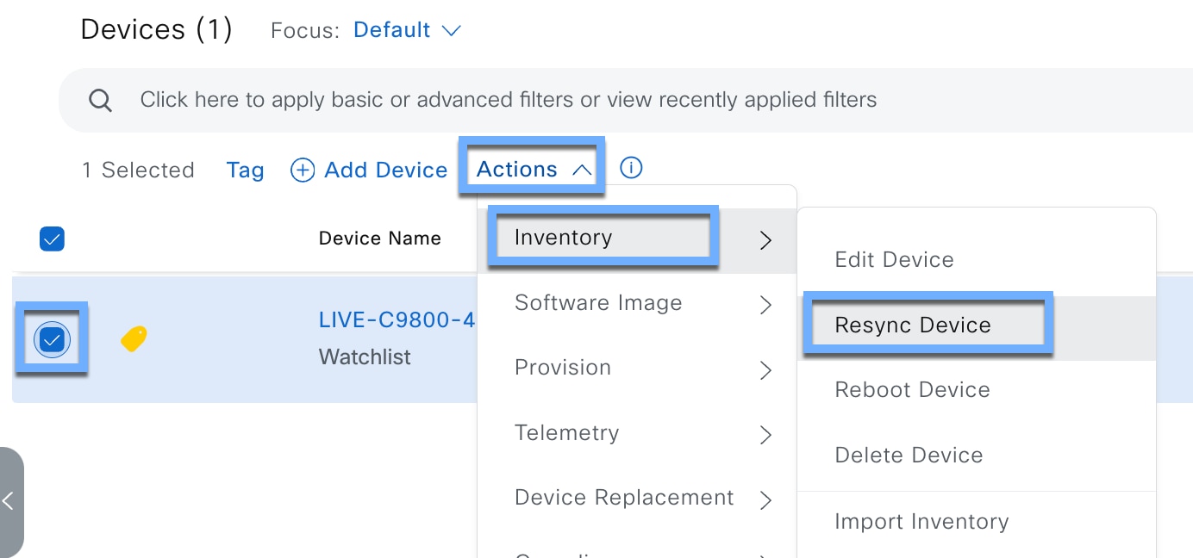Select Resync Device from the submenu
This screenshot has width=1193, height=558.
click(913, 325)
